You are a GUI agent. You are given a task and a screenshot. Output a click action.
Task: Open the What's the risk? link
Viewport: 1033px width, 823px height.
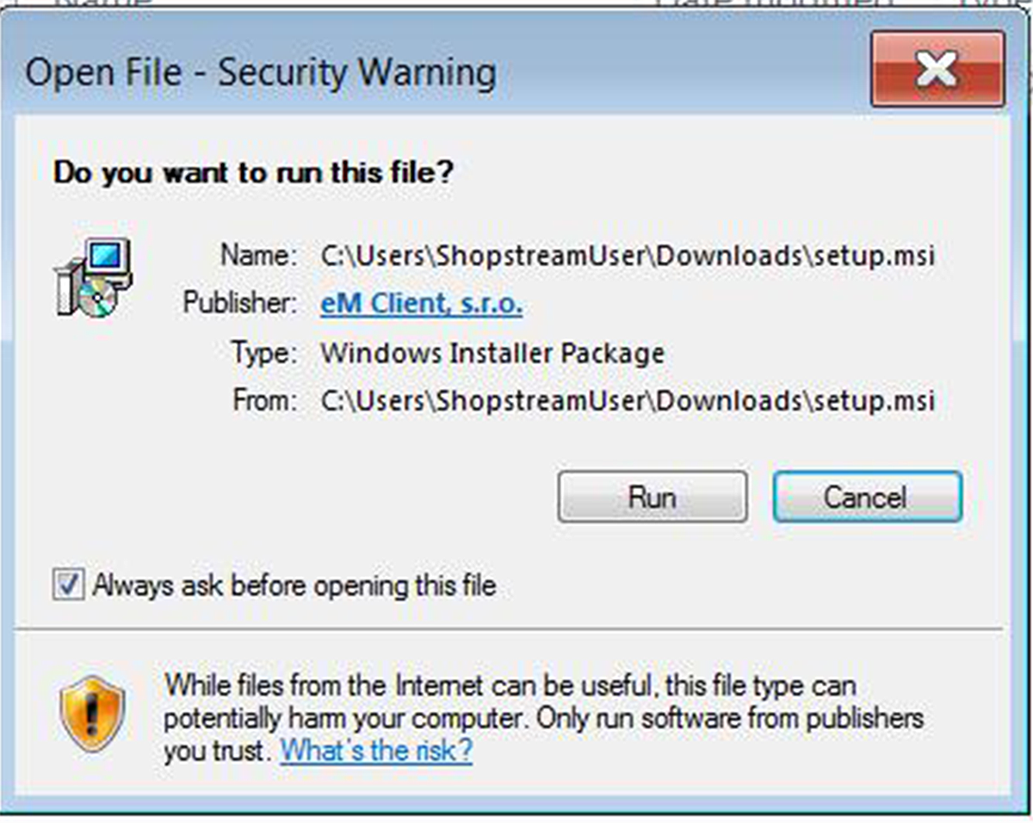[376, 751]
